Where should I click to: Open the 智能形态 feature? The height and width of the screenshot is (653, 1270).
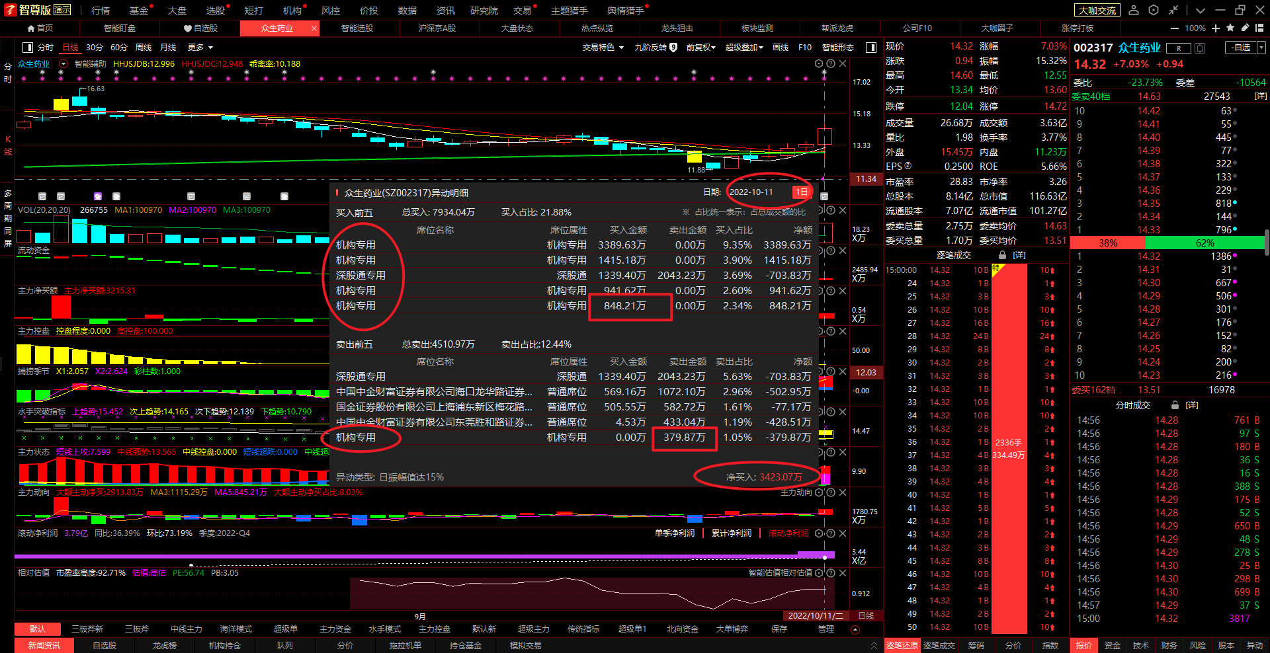838,48
